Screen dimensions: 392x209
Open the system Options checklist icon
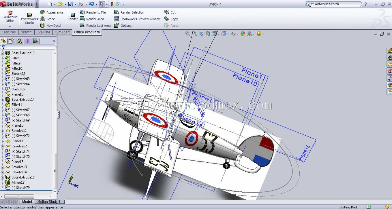pos(119,4)
